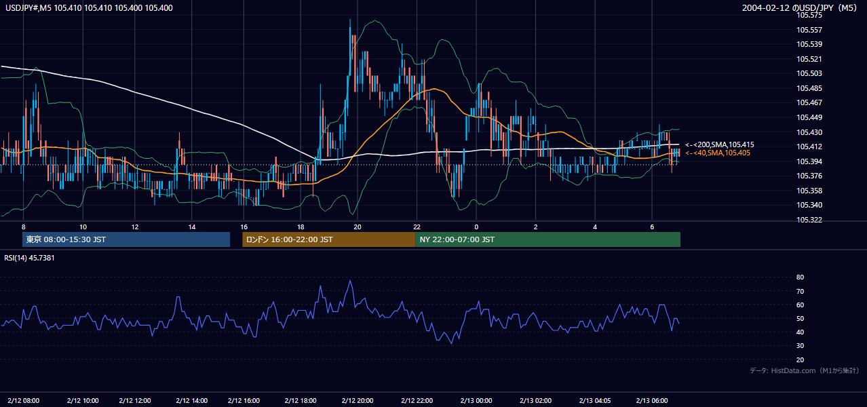Click the RSI axis level 50

(800, 318)
